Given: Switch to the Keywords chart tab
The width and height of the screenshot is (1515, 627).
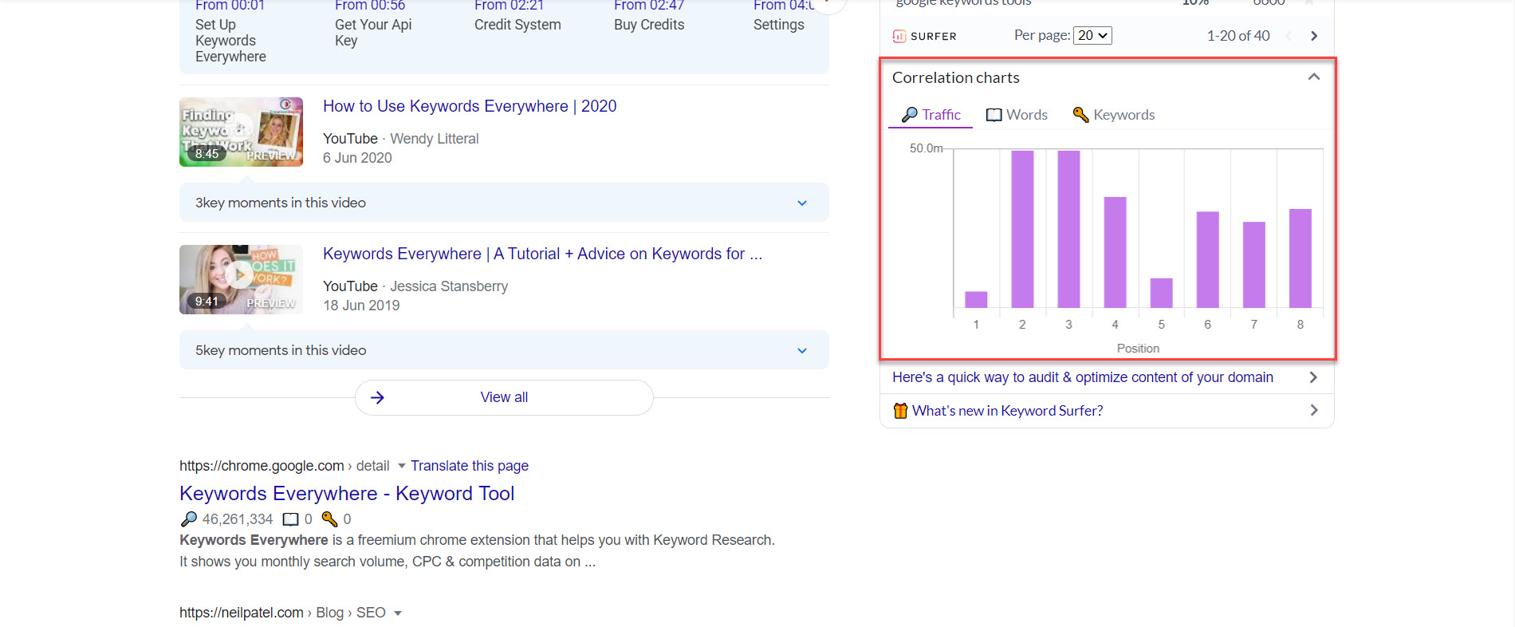Looking at the screenshot, I should (x=1113, y=115).
